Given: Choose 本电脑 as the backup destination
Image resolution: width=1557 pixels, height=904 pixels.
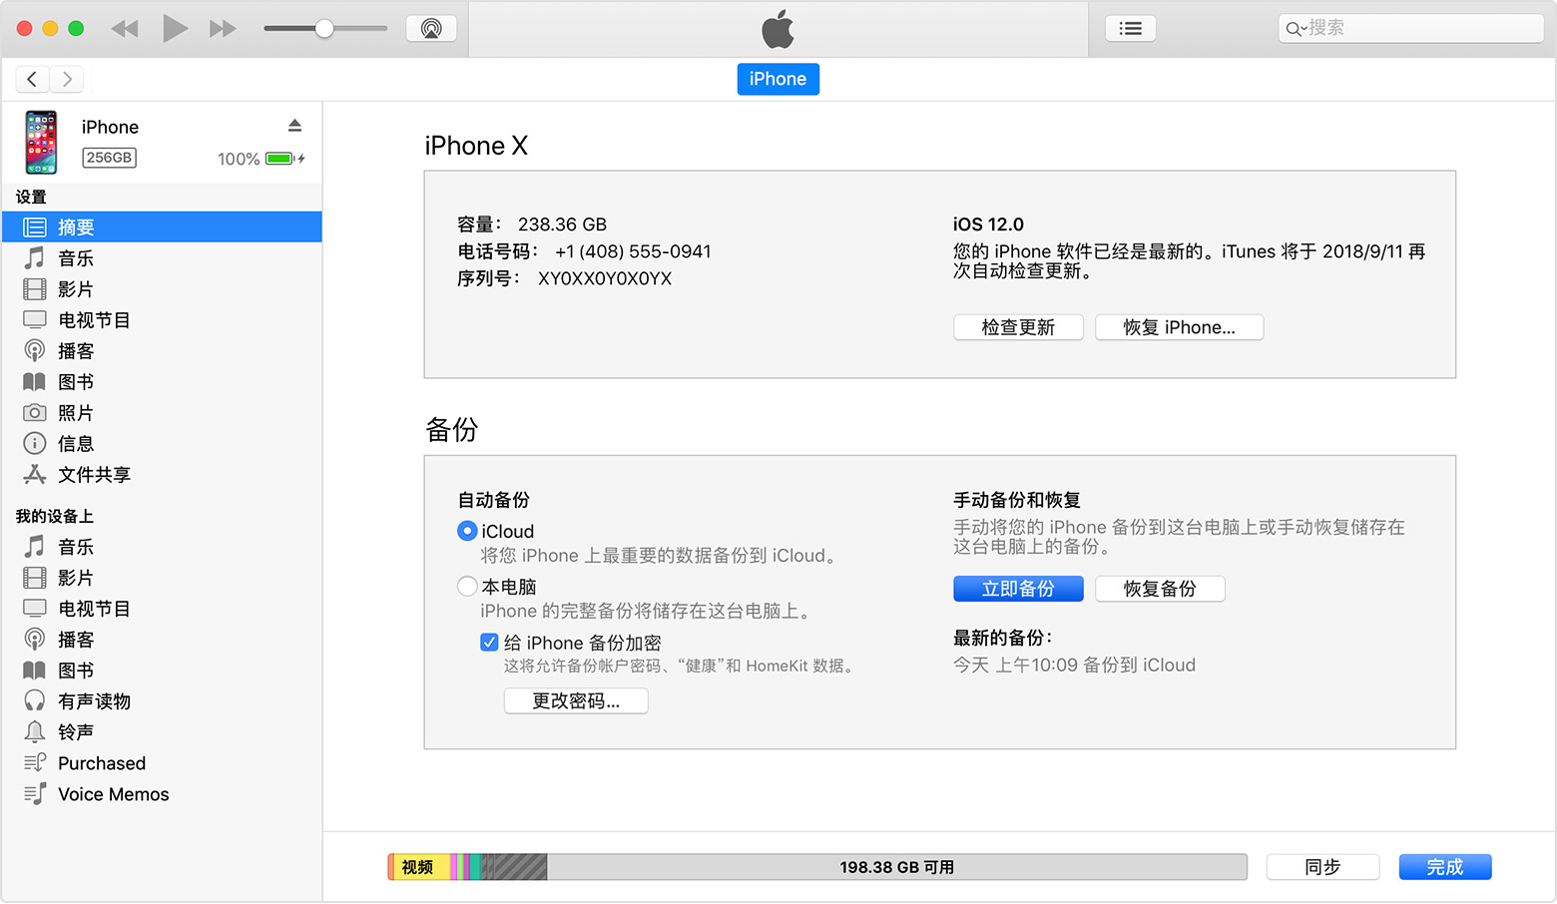Looking at the screenshot, I should (467, 586).
